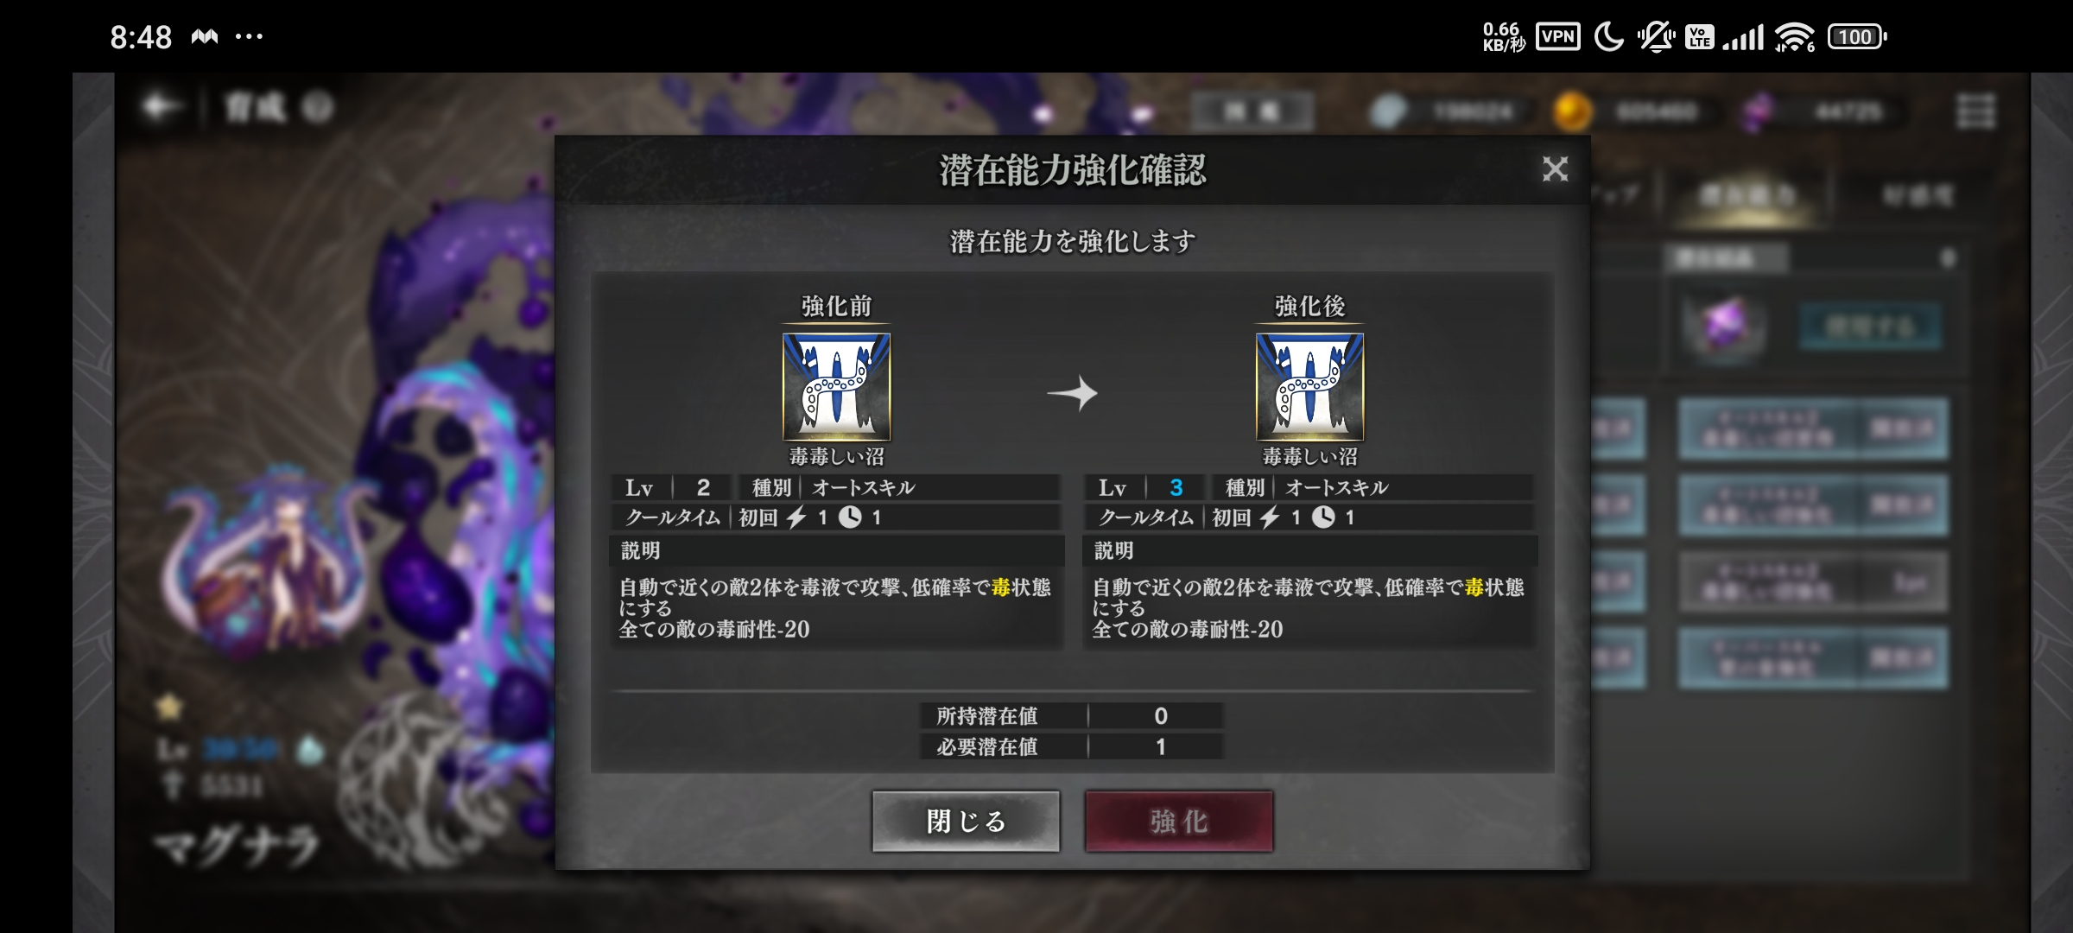Tap the silver currency icon in top bar
This screenshot has height=933, width=2073.
[x=1388, y=111]
